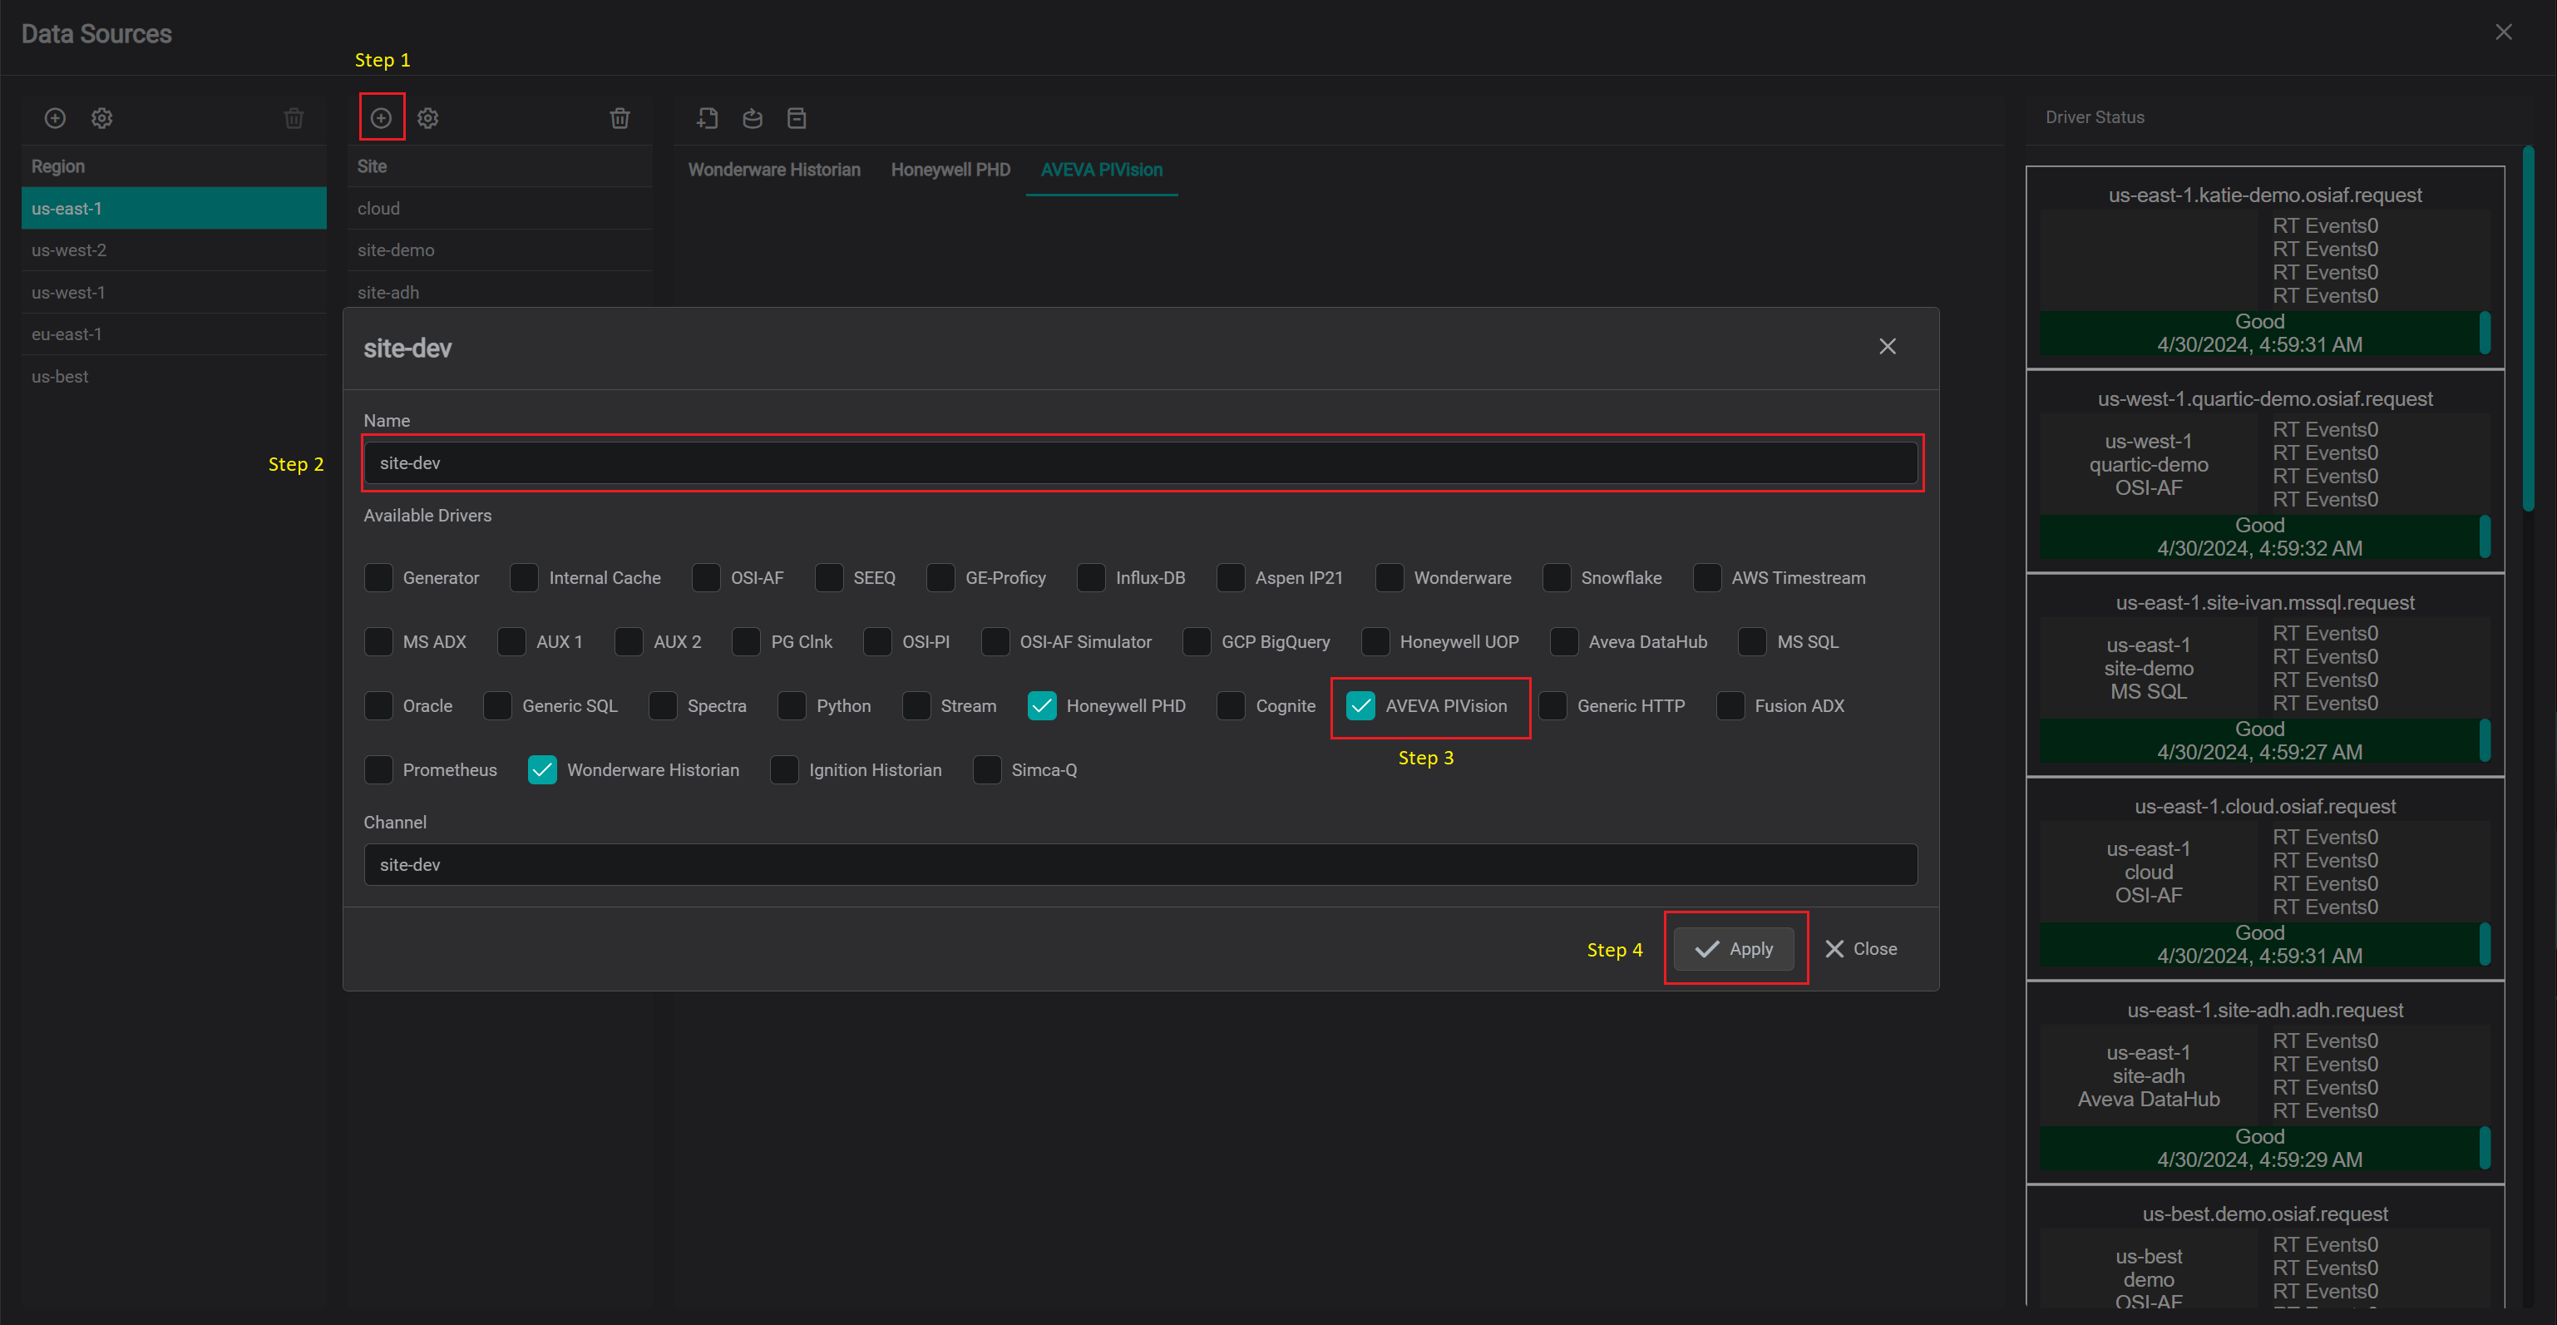Enable Honeywell UOP checkbox
This screenshot has height=1325, width=2557.
tap(1375, 641)
